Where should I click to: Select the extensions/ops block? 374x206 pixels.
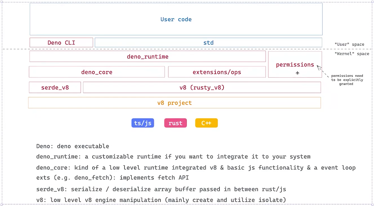coord(217,72)
